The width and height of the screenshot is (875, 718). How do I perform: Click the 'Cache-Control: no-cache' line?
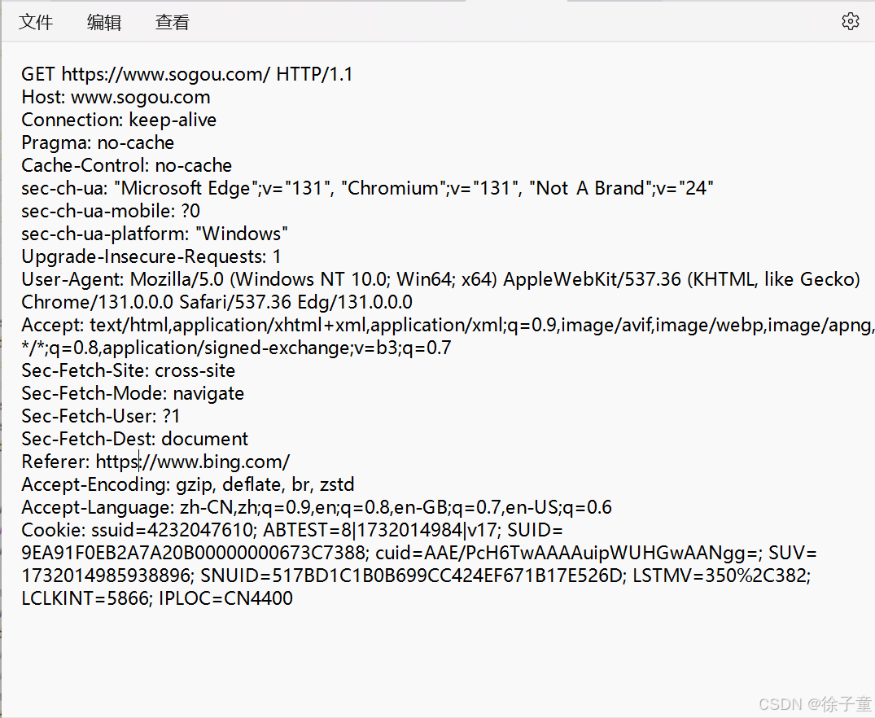coord(127,165)
